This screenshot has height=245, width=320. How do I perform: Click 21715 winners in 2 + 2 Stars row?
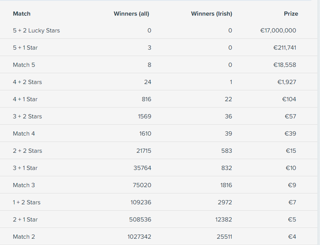tap(144, 151)
